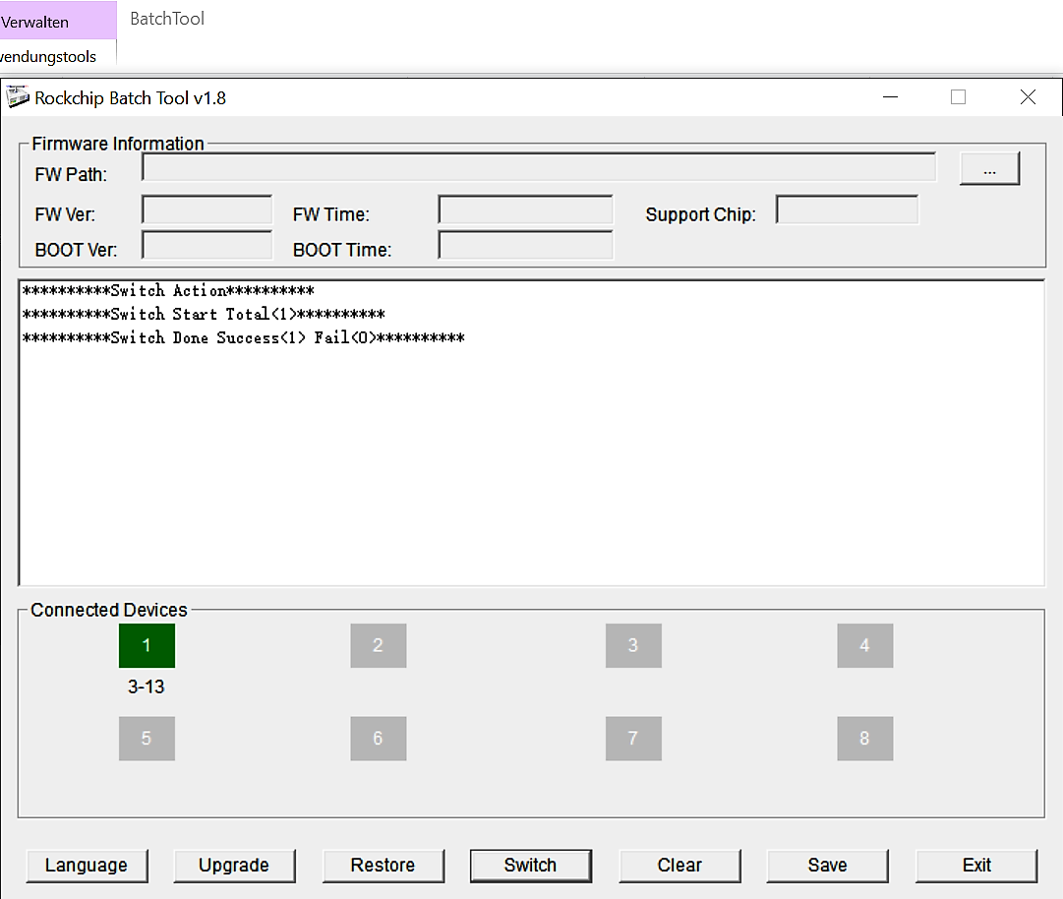Select device slot 2
The width and height of the screenshot is (1063, 899).
[x=379, y=645]
